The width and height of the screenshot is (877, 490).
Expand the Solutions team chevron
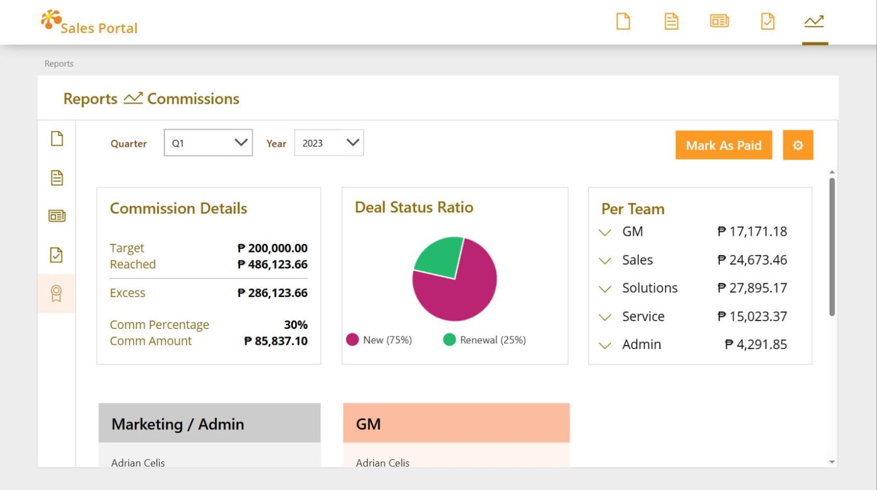[x=605, y=289]
